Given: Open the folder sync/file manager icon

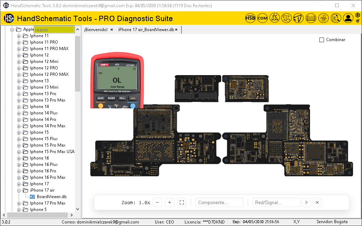Looking at the screenshot, I should 286,18.
